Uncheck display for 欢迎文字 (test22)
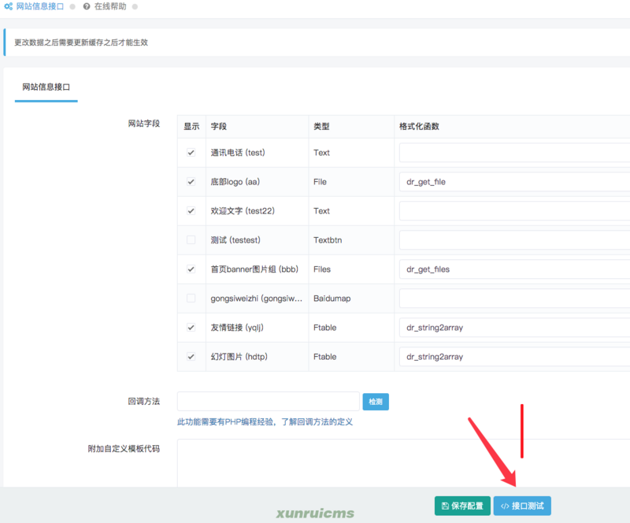This screenshot has width=630, height=523. coord(191,210)
